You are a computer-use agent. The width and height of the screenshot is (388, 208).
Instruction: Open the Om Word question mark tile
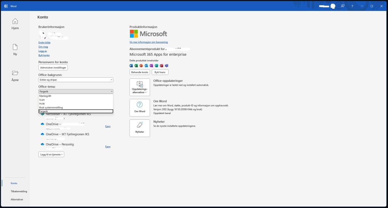tap(140, 108)
